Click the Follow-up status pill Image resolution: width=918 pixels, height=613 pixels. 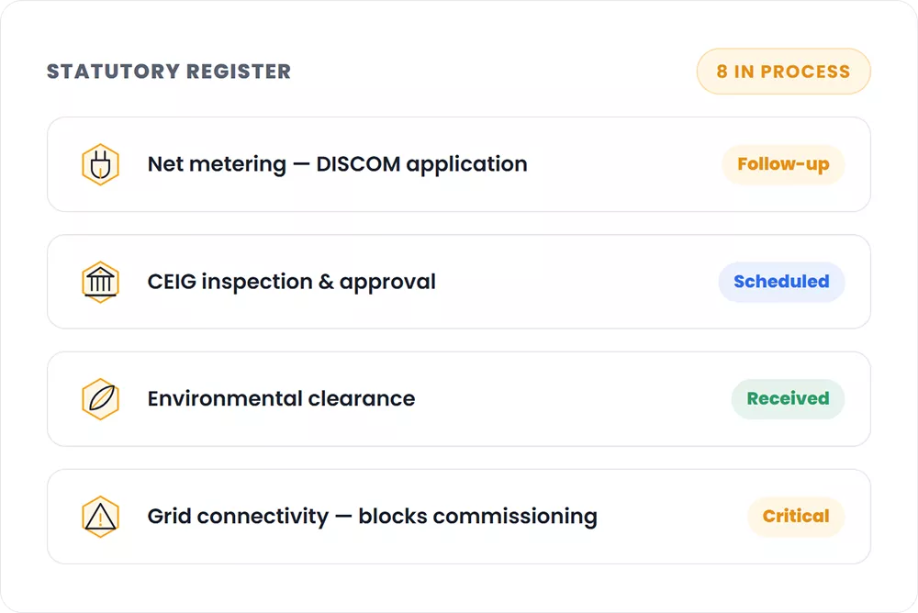click(783, 164)
